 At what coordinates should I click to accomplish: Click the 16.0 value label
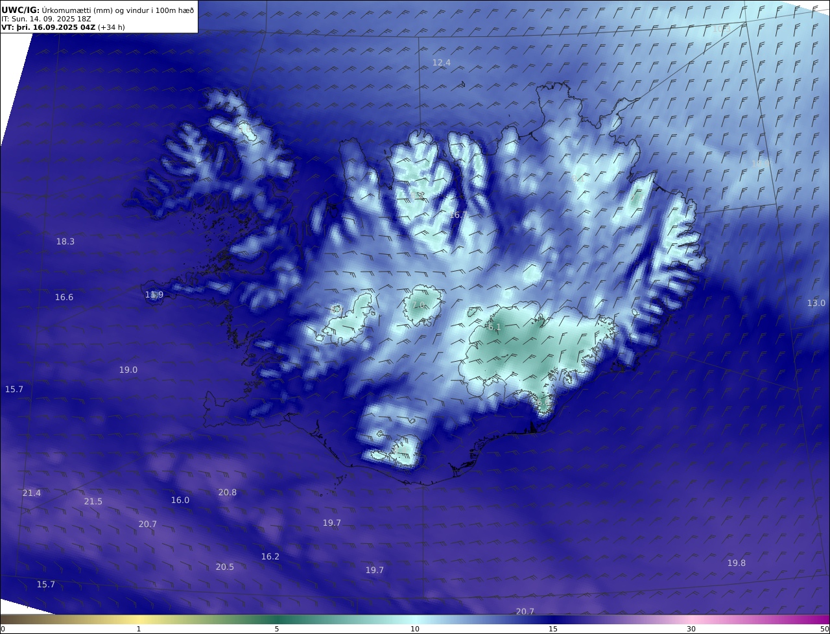[180, 500]
